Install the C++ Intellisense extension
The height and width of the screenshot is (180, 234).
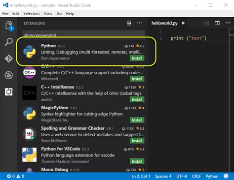click(x=137, y=99)
